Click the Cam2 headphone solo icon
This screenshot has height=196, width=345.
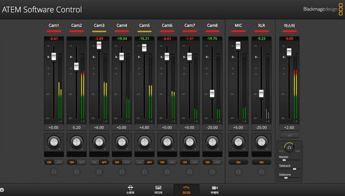pos(77,172)
